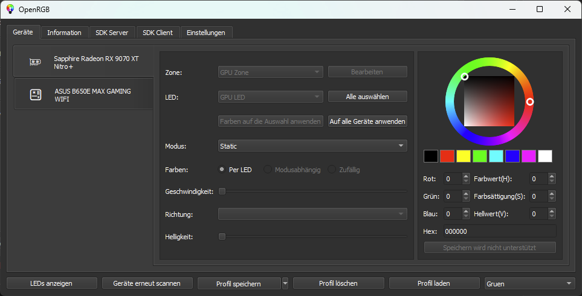Image resolution: width=582 pixels, height=296 pixels.
Task: Pick the red color swatch
Action: coord(447,156)
